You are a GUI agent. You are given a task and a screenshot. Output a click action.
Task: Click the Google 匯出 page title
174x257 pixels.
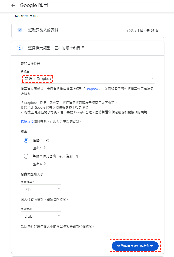34,5
